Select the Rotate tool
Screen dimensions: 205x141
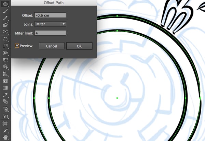point(5,39)
